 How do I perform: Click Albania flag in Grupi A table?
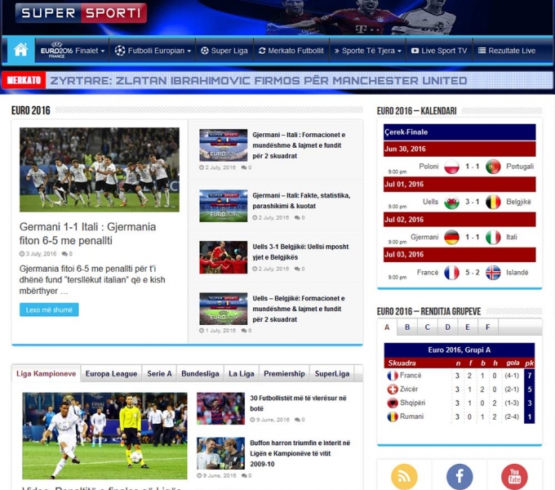pyautogui.click(x=393, y=403)
